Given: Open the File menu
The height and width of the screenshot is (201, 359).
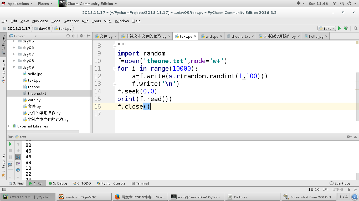Looking at the screenshot, I should tap(4, 21).
